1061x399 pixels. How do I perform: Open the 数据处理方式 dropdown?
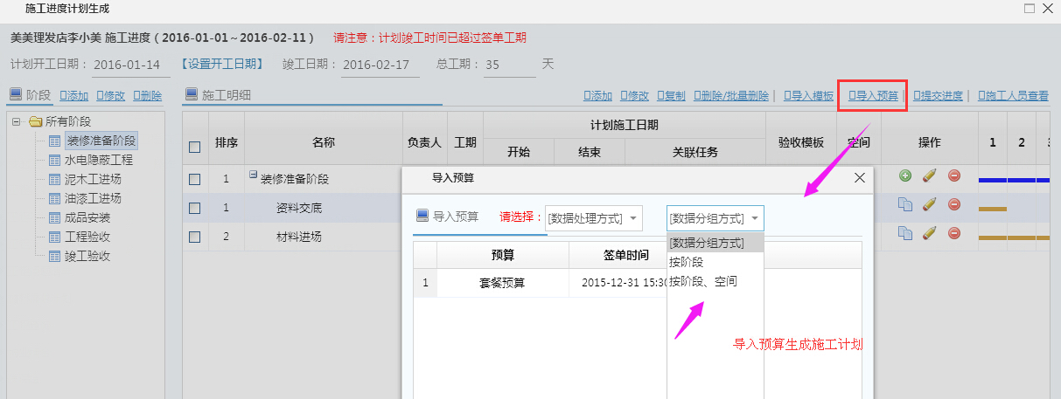point(594,218)
